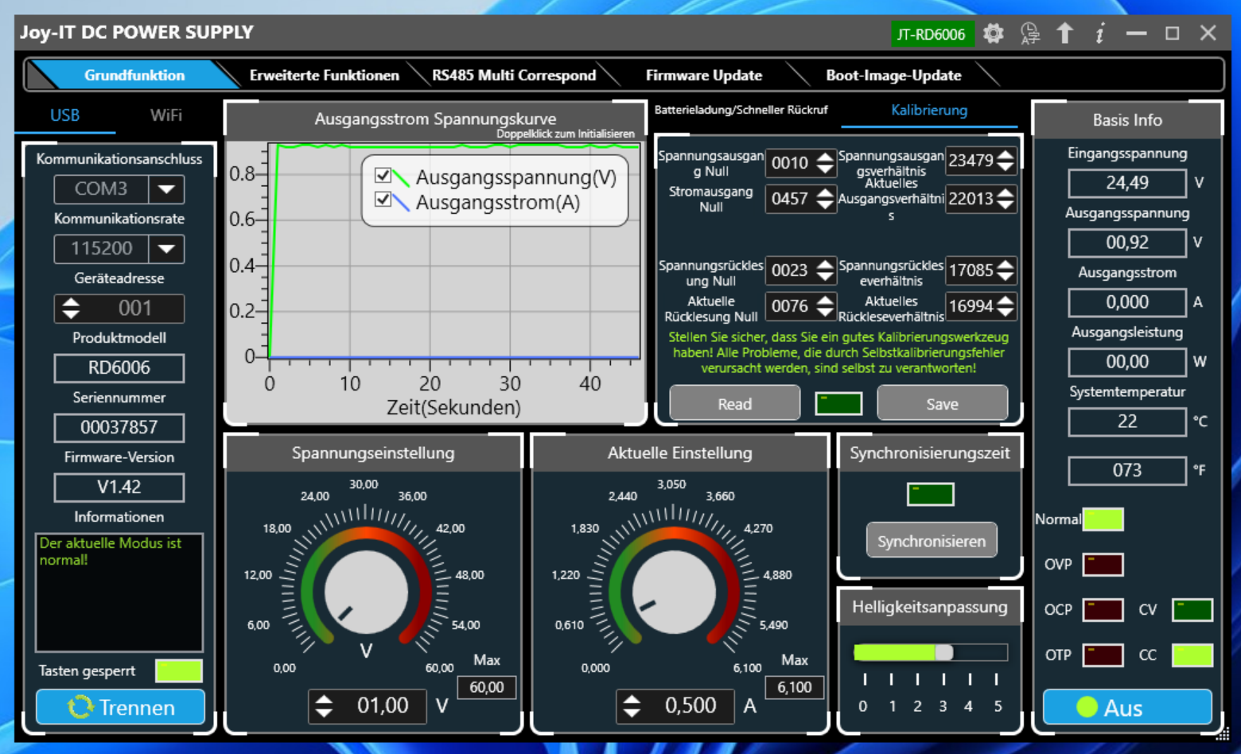This screenshot has height=754, width=1241.
Task: Click the OVP indicator light
Action: click(1103, 565)
